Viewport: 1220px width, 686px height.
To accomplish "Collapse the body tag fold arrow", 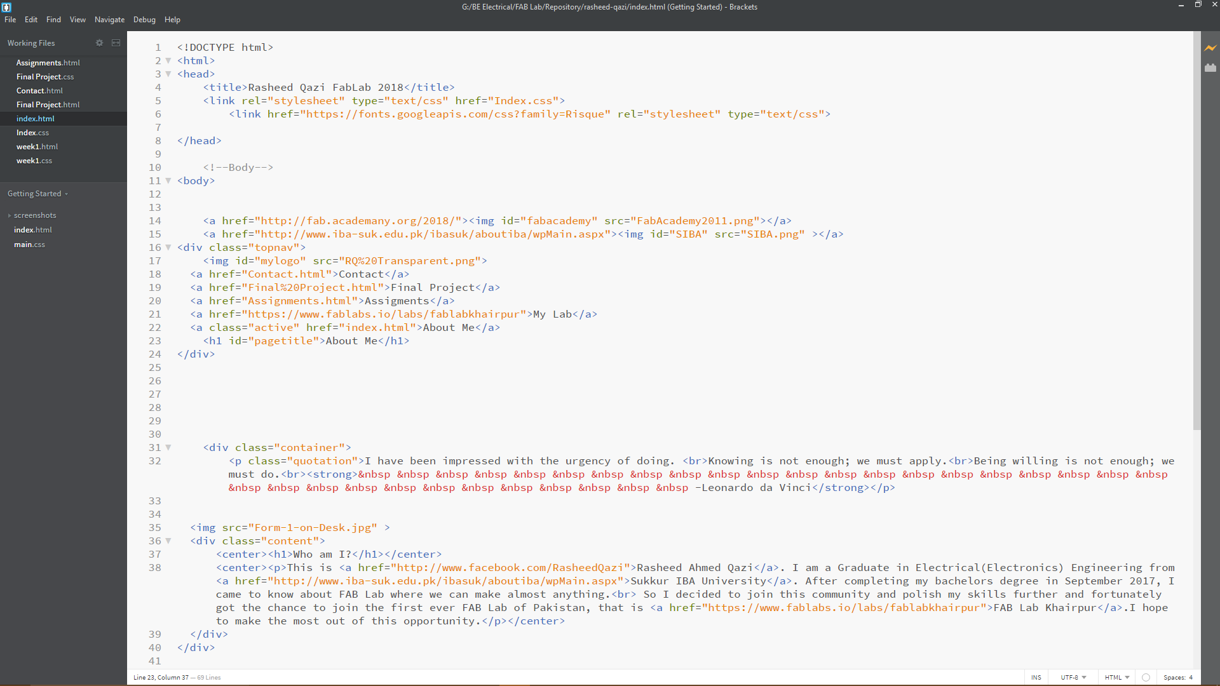I will click(x=168, y=181).
